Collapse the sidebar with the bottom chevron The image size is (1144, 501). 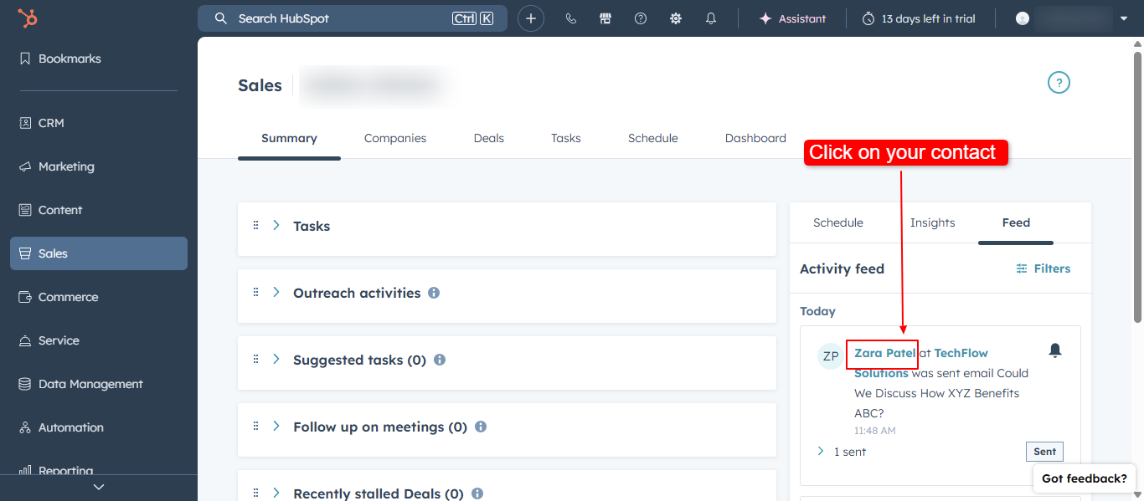pyautogui.click(x=99, y=486)
